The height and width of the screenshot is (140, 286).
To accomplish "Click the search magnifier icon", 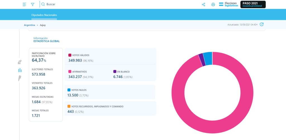I will tap(43, 4).
